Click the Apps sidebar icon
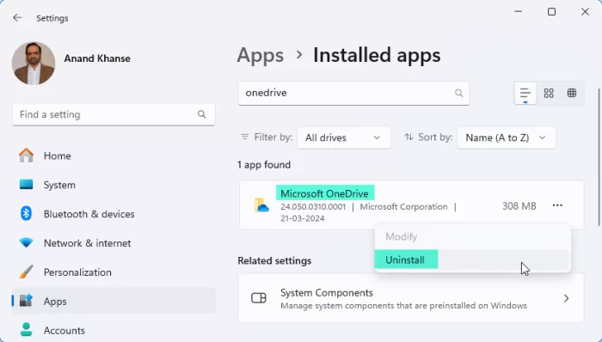The width and height of the screenshot is (602, 342). (x=26, y=301)
